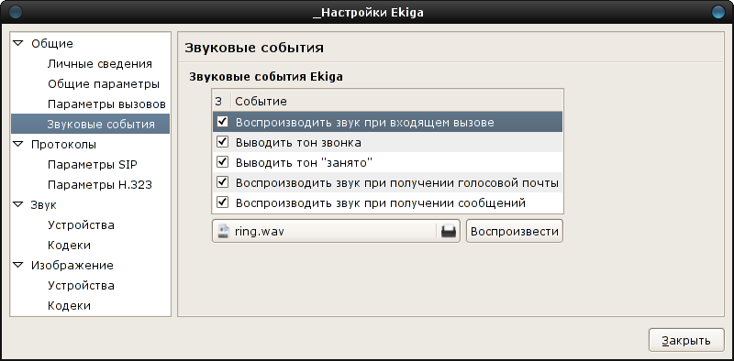Viewport: 734px width, 361px height.
Task: Collapse the "Протоколы" tree section
Action: pos(18,144)
